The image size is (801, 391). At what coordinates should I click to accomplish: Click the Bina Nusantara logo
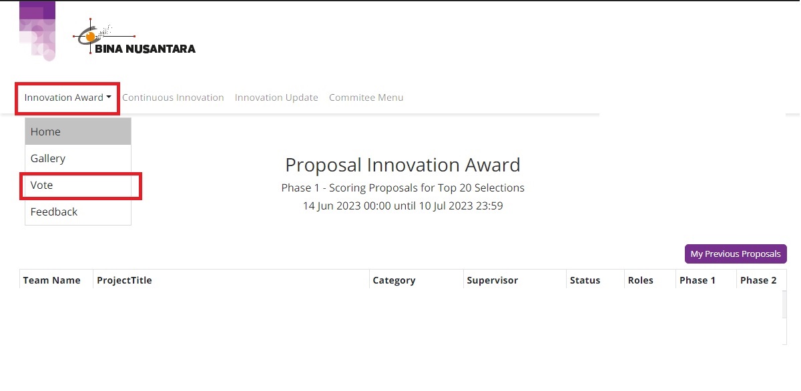[134, 37]
